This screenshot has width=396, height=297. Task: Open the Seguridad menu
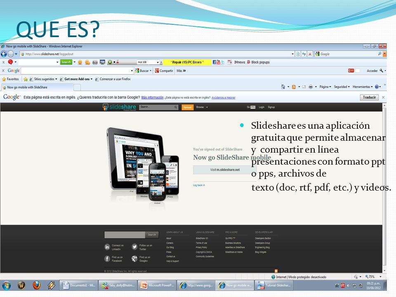[x=342, y=87]
